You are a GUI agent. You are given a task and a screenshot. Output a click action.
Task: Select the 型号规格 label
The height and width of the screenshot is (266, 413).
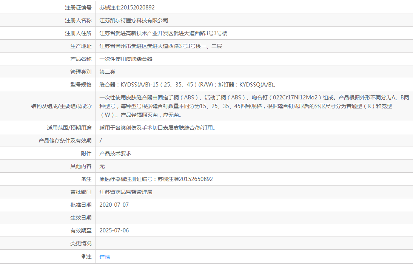tap(81, 85)
